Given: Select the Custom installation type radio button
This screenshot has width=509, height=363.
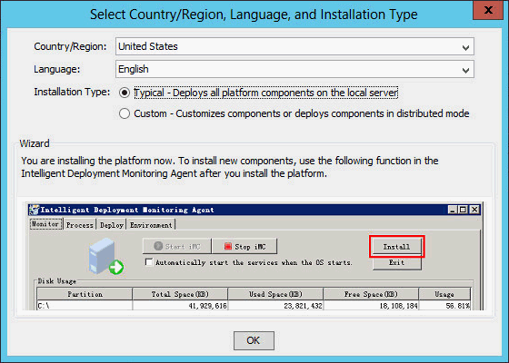Looking at the screenshot, I should tap(125, 113).
